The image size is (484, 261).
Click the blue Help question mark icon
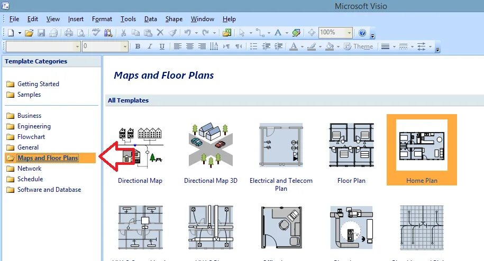(x=362, y=33)
